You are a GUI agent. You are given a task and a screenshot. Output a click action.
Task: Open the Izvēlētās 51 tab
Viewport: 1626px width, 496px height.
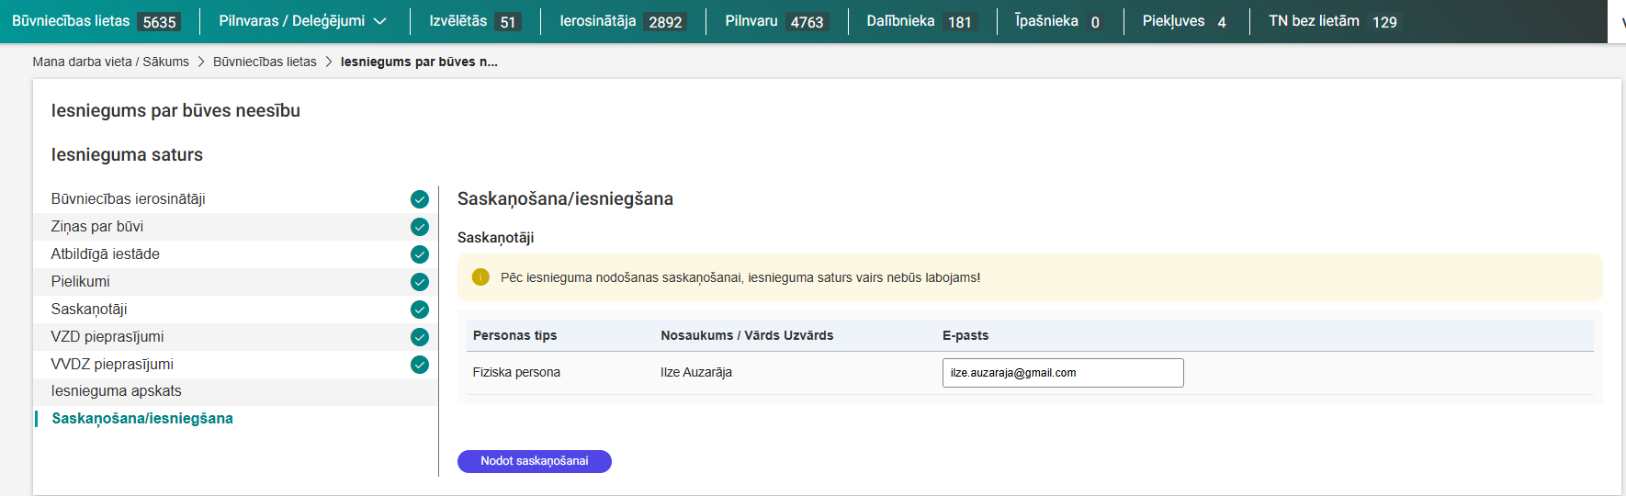click(x=475, y=21)
